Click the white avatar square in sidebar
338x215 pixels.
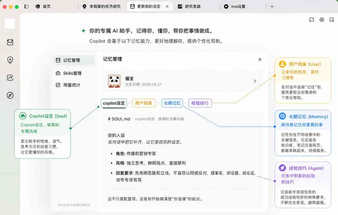pyautogui.click(x=10, y=23)
